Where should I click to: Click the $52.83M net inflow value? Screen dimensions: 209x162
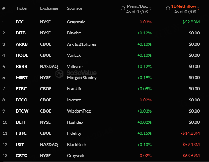pos(191,22)
